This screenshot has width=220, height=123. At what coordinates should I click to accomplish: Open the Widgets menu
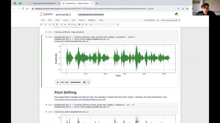92,20
